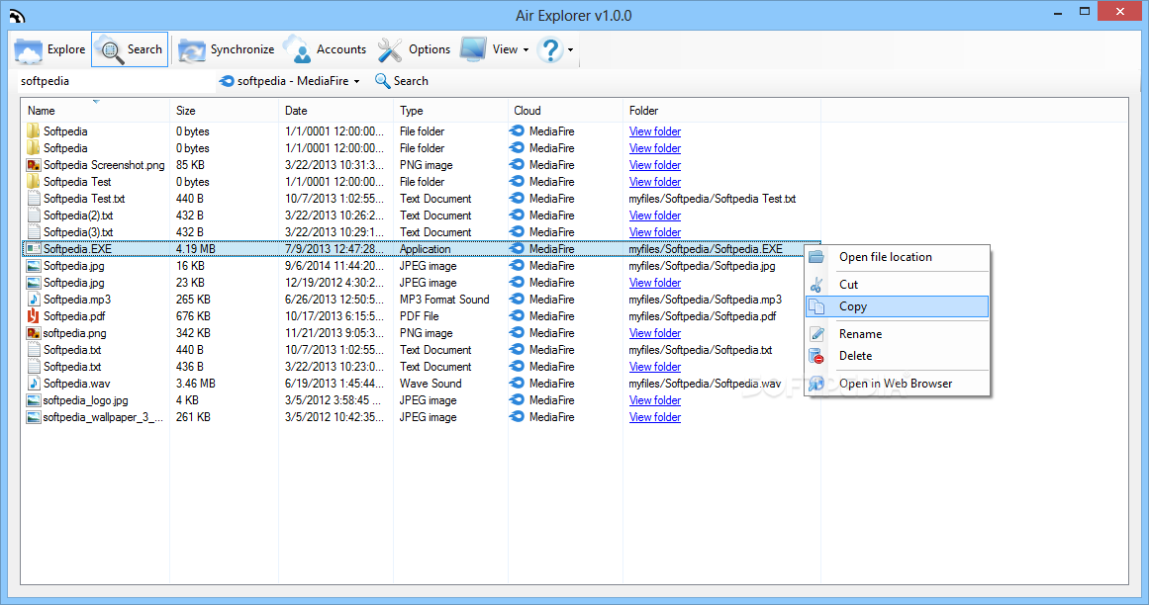Select the Softpedia.wav file
The image size is (1149, 605).
point(76,384)
